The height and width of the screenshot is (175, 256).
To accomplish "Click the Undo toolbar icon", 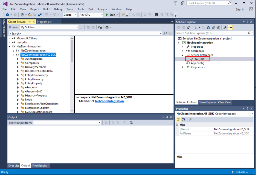I will [x=47, y=15].
